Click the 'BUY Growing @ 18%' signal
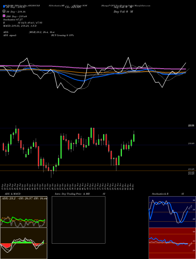Viewport: 196px width, 259px height. click(62, 35)
